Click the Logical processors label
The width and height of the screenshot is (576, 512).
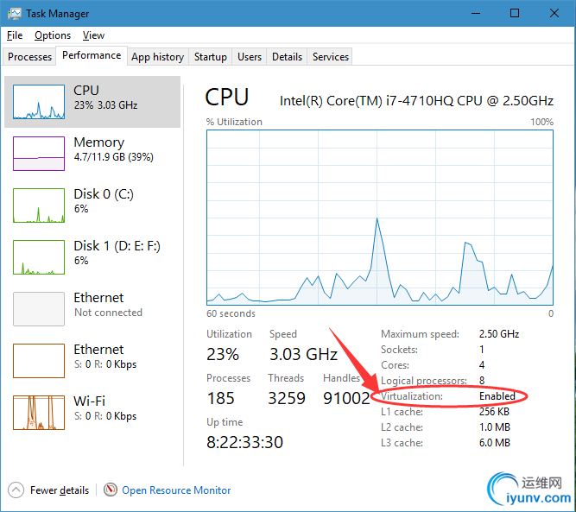(424, 381)
